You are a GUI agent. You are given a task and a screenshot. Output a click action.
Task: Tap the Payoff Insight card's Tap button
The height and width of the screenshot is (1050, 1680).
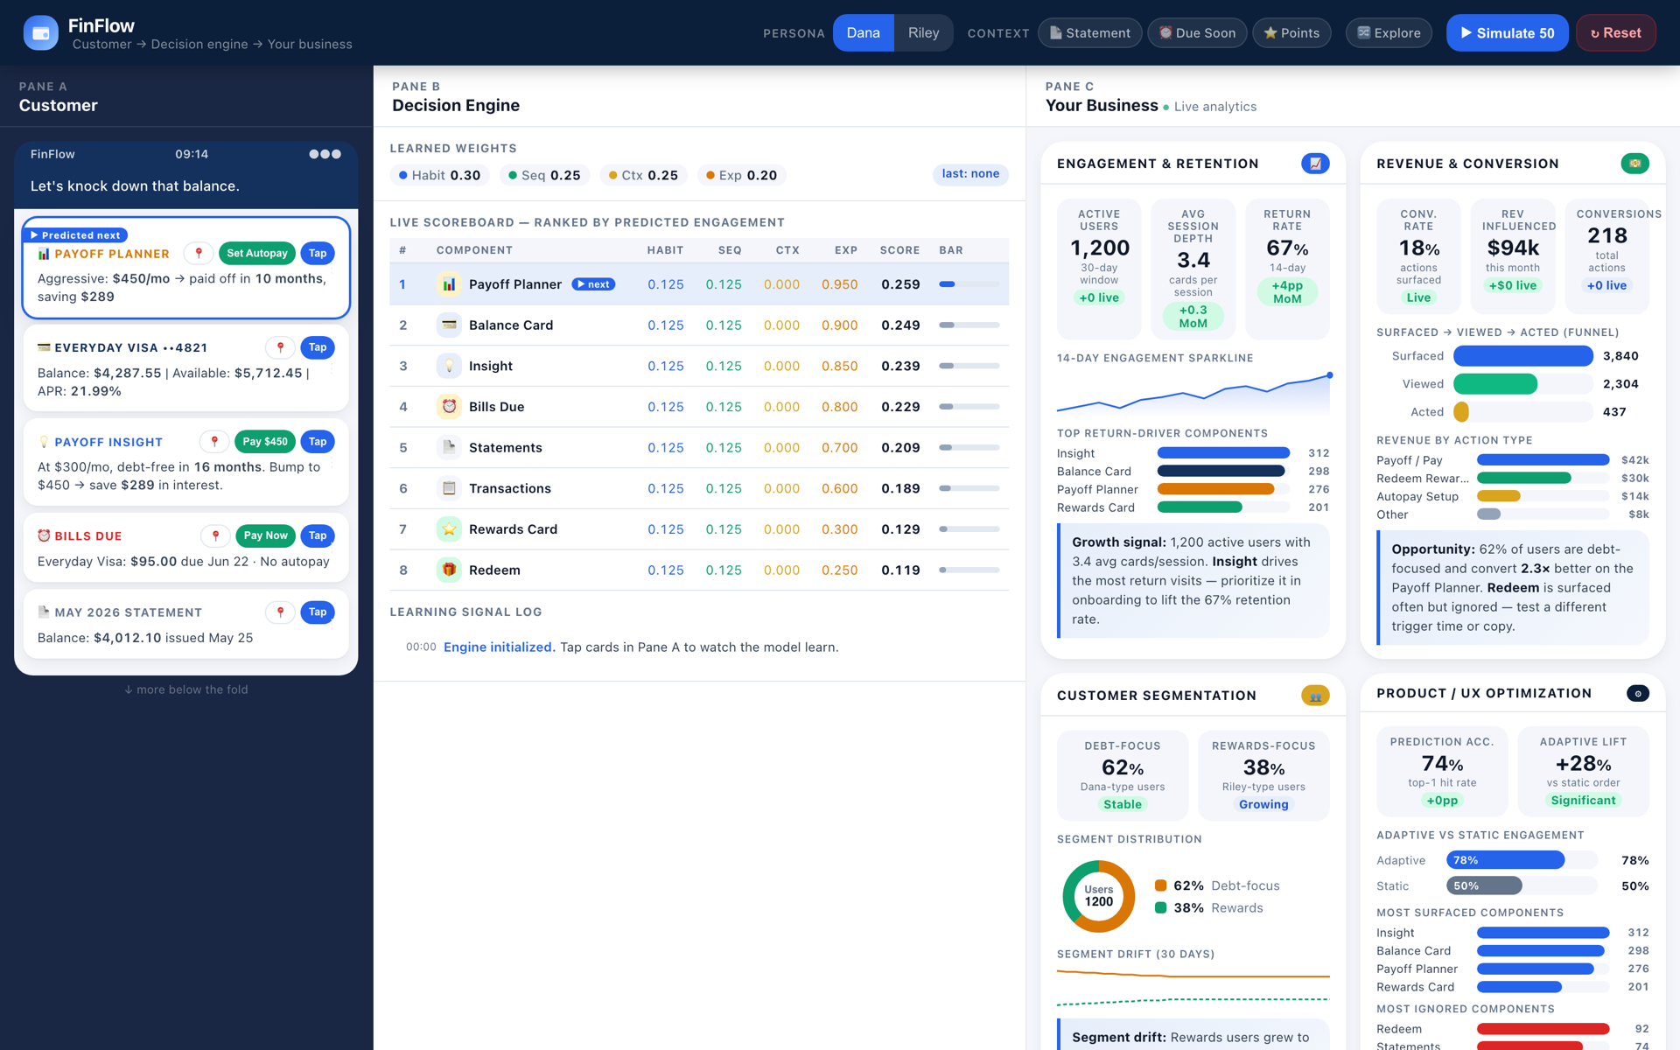pos(318,442)
